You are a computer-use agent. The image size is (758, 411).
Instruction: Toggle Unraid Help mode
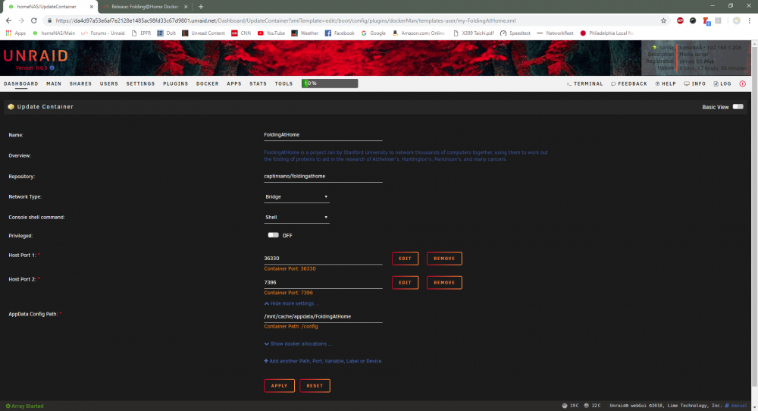point(666,83)
